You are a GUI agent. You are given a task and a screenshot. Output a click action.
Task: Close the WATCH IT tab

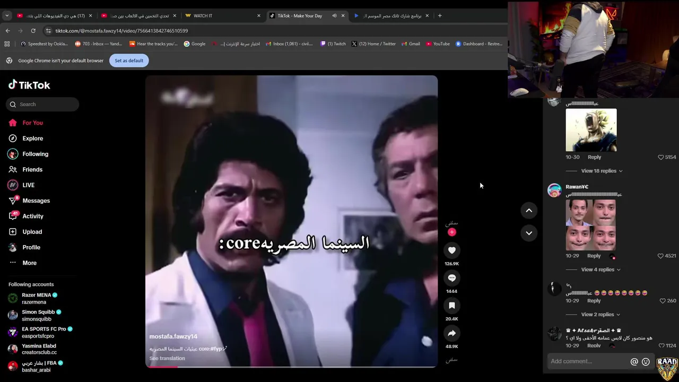[x=259, y=16]
